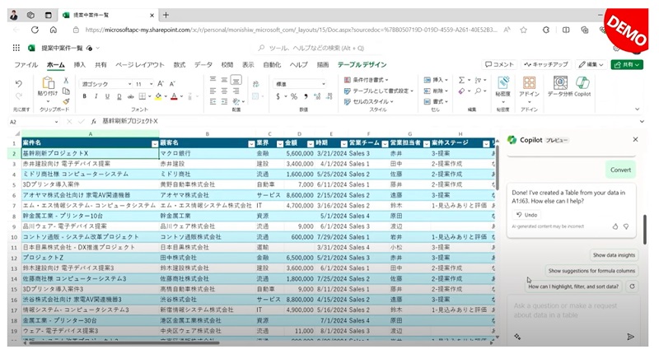The image size is (659, 354).
Task: Select the Format Painter brush icon
Action: tap(66, 101)
